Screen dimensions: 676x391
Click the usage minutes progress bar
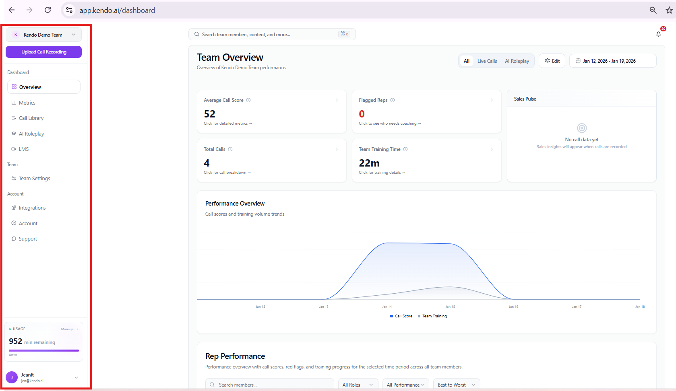pos(43,350)
